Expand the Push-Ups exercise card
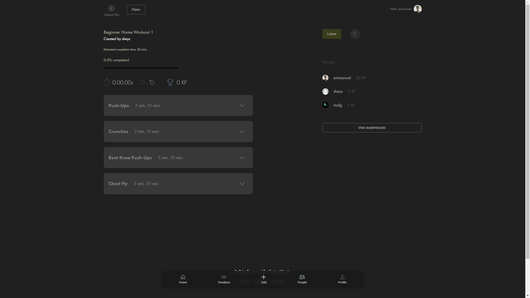Viewport: 530px width, 298px height. point(242,105)
